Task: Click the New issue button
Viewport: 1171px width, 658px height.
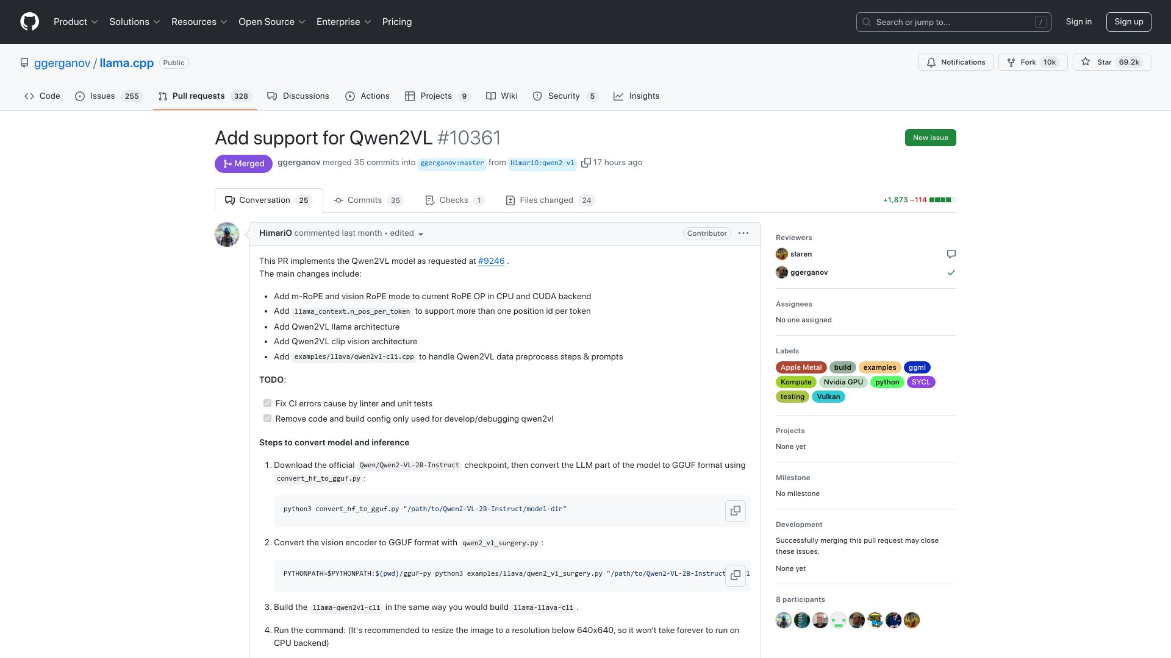Action: click(930, 138)
